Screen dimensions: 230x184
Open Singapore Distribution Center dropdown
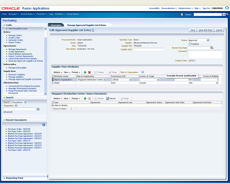pyautogui.click(x=104, y=79)
